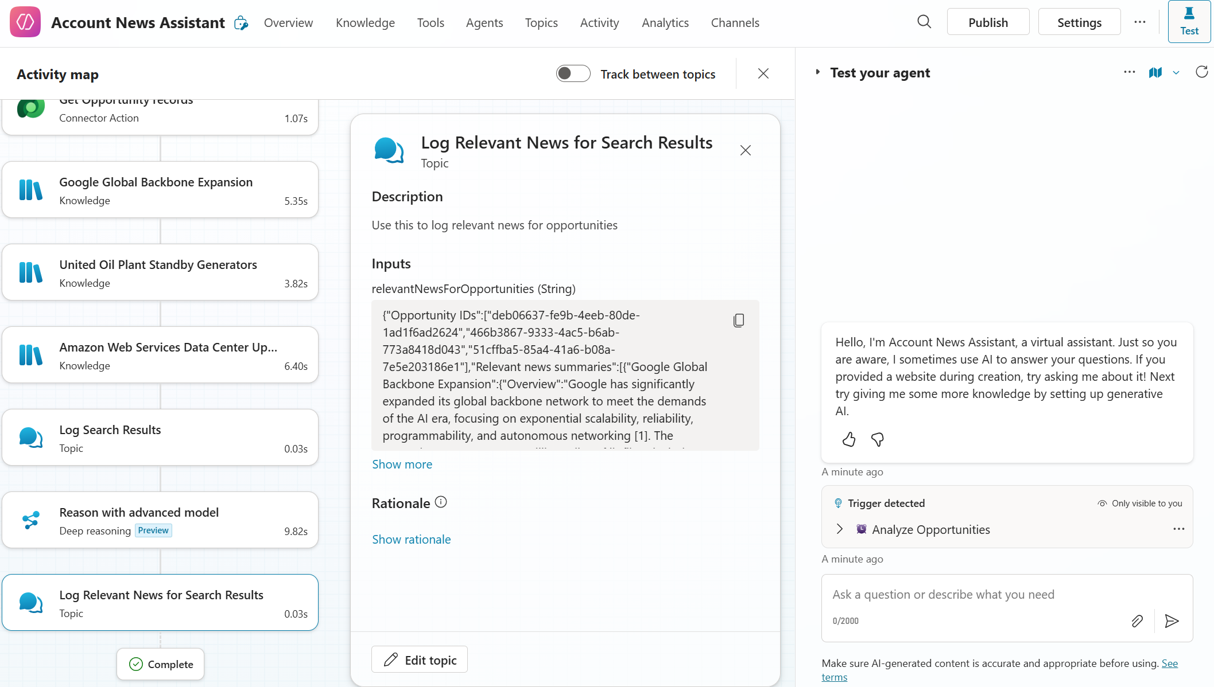This screenshot has height=687, width=1214.
Task: Open Rationale info tooltip icon
Action: (441, 502)
